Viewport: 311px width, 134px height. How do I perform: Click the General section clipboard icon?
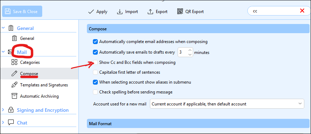[11, 28]
